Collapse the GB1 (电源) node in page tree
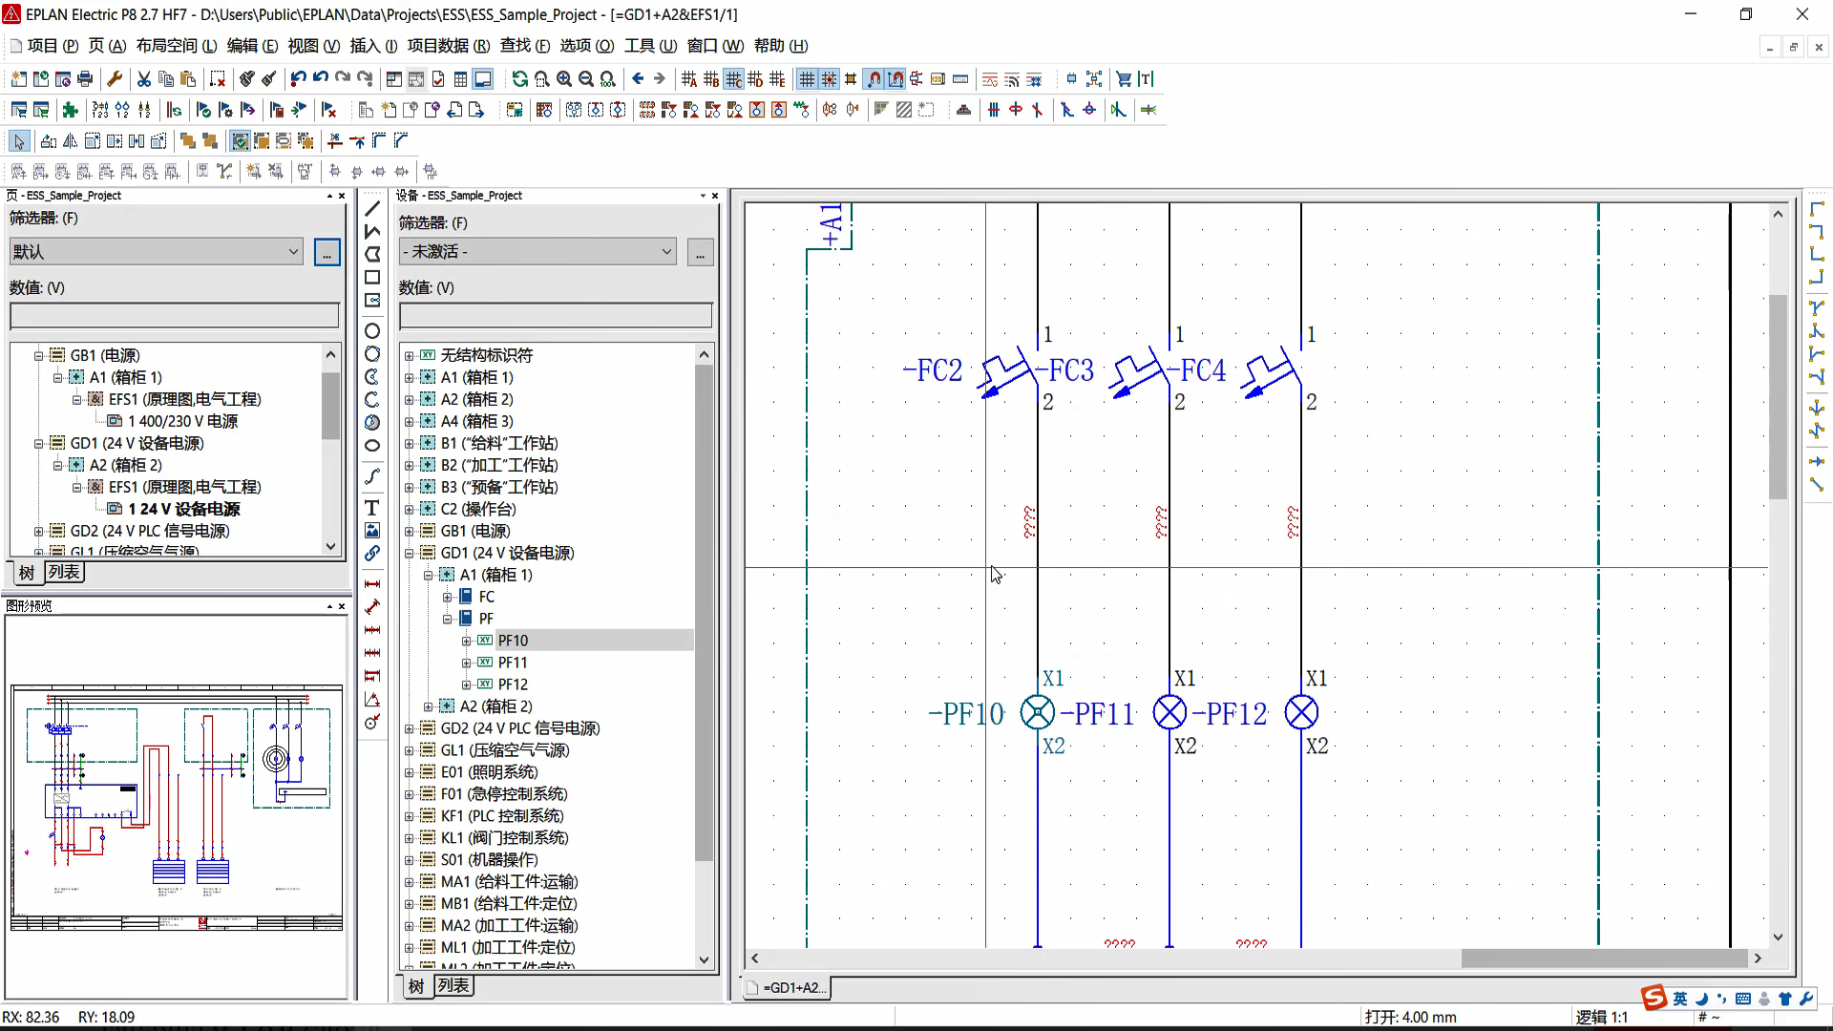The image size is (1833, 1031). point(38,355)
